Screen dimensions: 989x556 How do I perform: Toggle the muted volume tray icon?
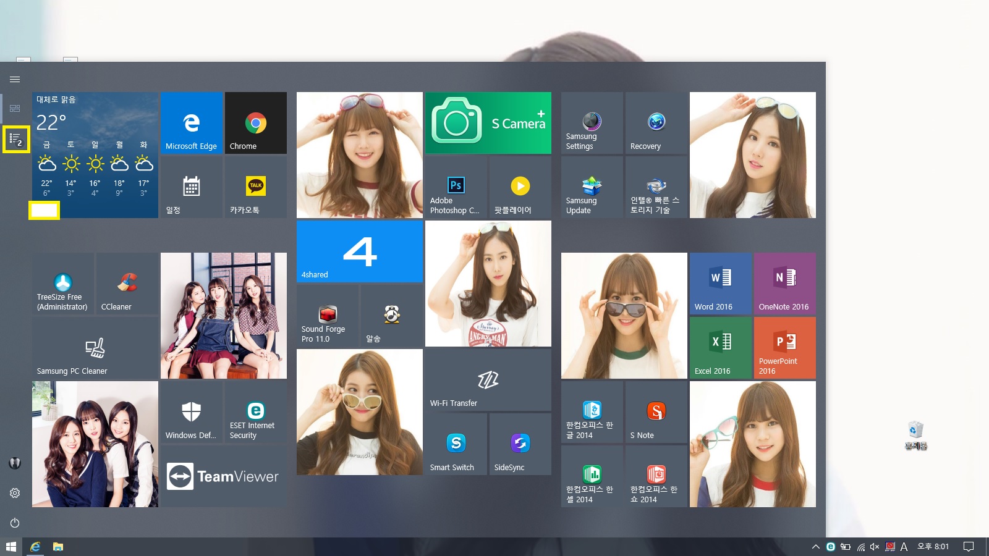875,547
